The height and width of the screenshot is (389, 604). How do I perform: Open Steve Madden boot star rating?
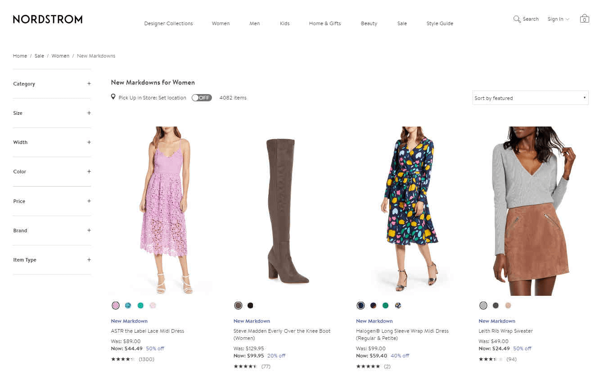click(245, 366)
